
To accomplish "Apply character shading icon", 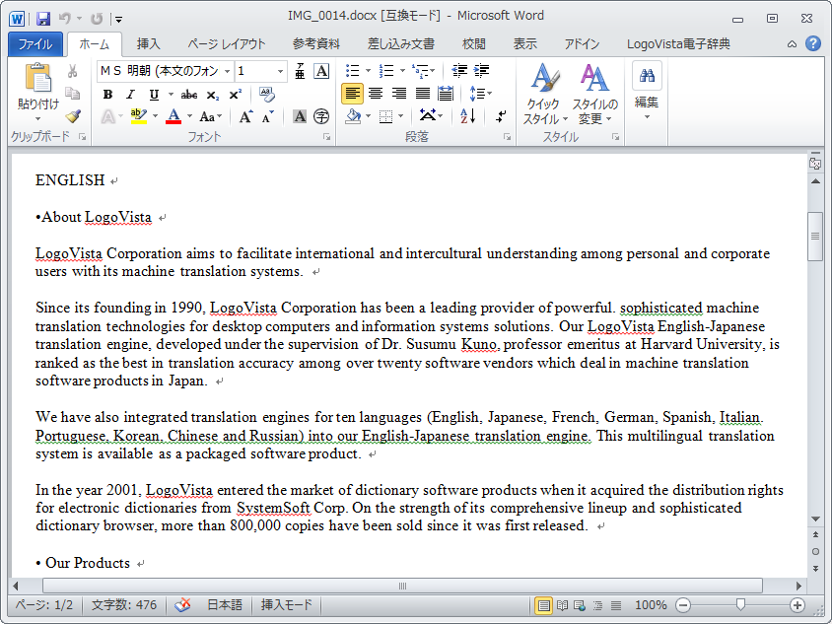I will pos(300,116).
